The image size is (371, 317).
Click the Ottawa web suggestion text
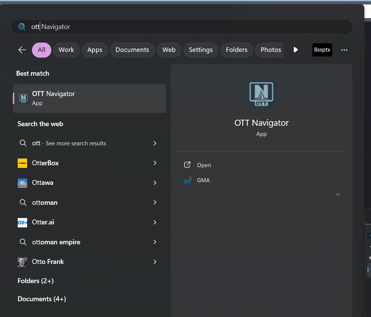coord(43,183)
